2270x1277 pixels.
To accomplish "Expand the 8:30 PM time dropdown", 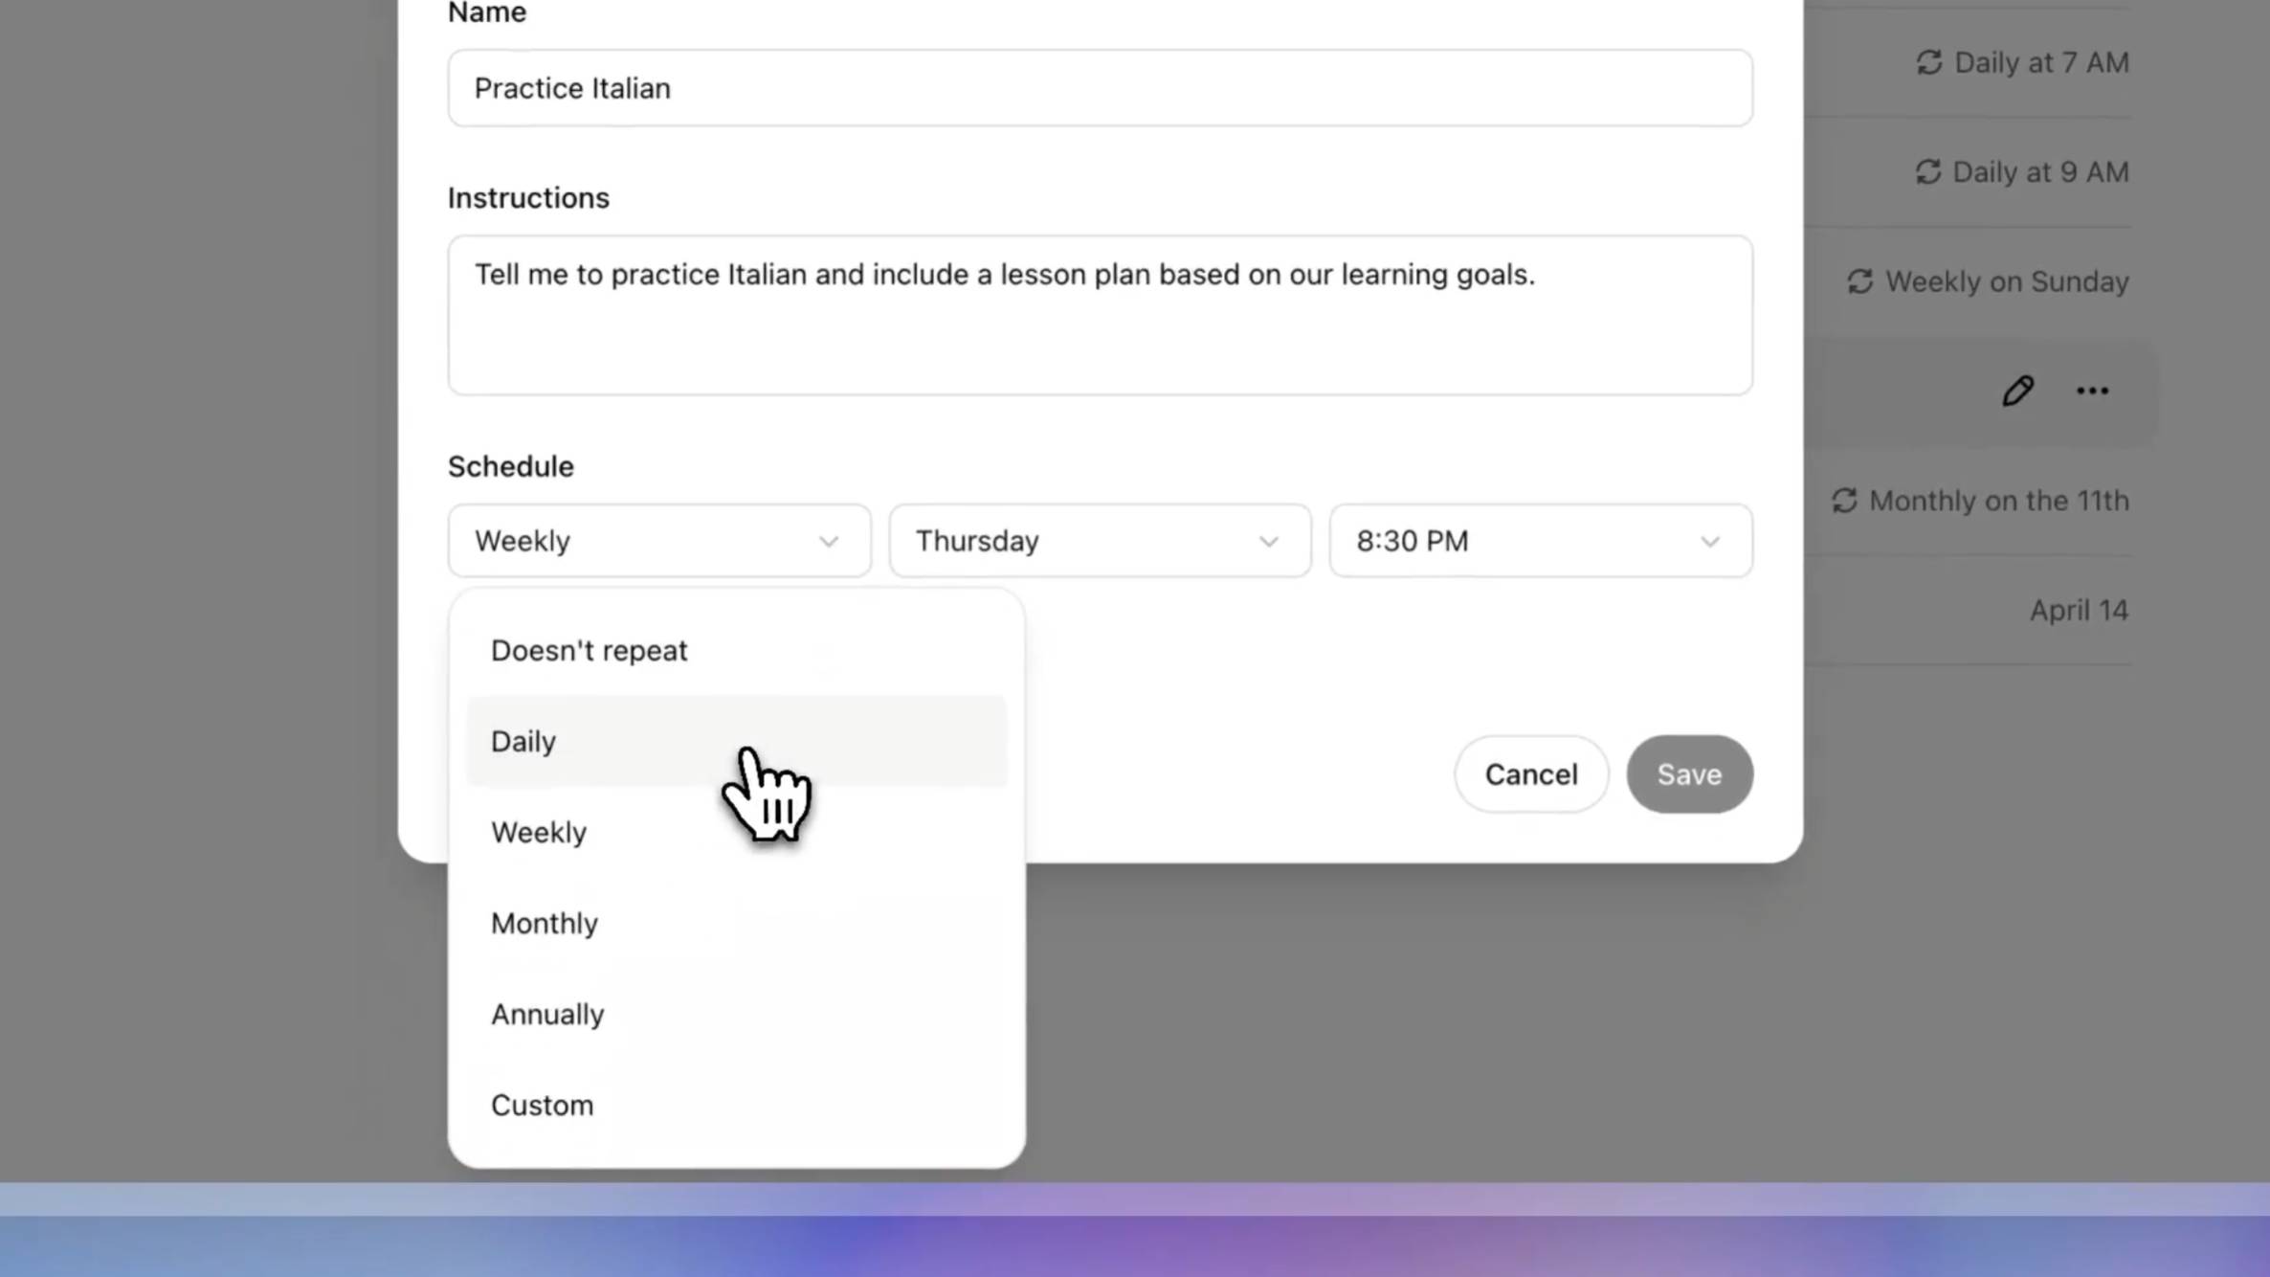I will coord(1539,540).
